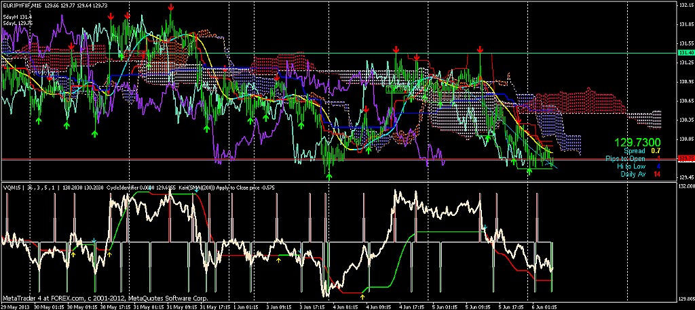
Task: Click the 130.65 price axis label
Action: pyautogui.click(x=686, y=101)
